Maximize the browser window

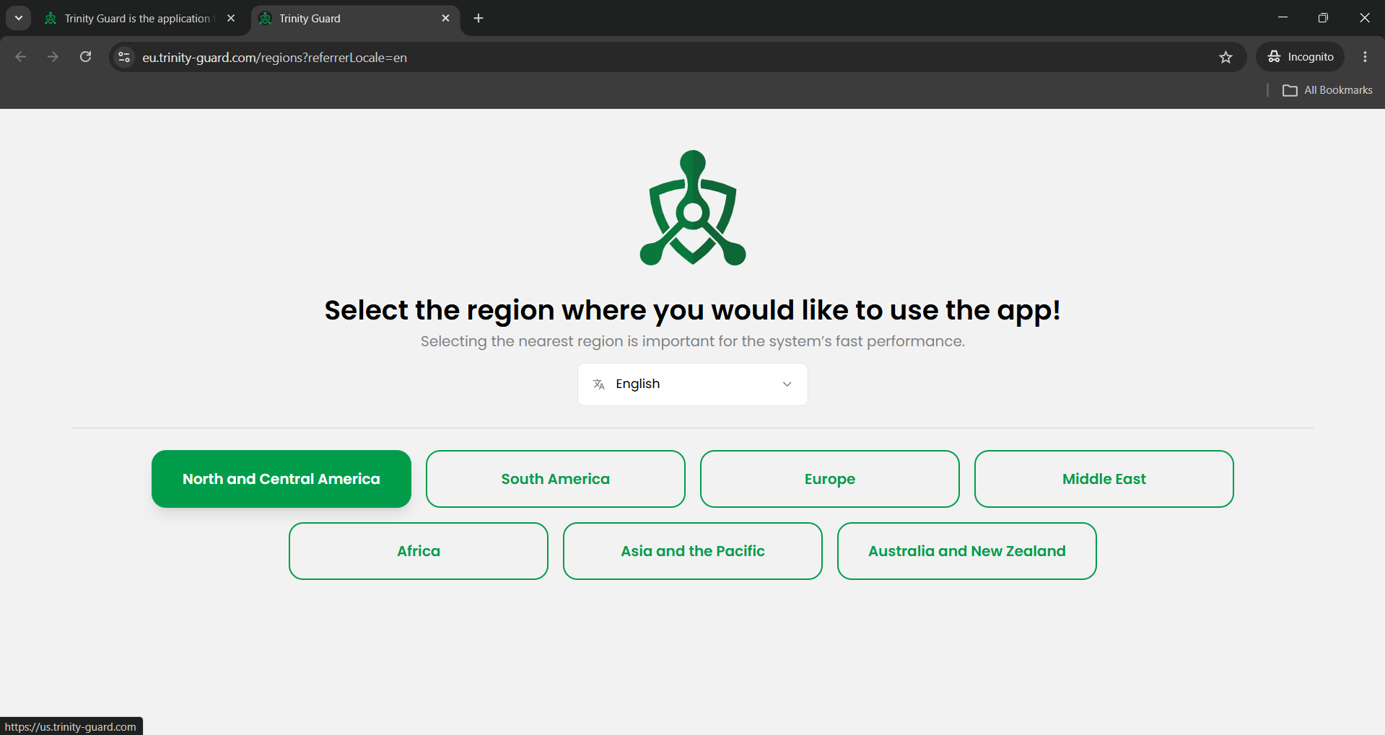1323,18
